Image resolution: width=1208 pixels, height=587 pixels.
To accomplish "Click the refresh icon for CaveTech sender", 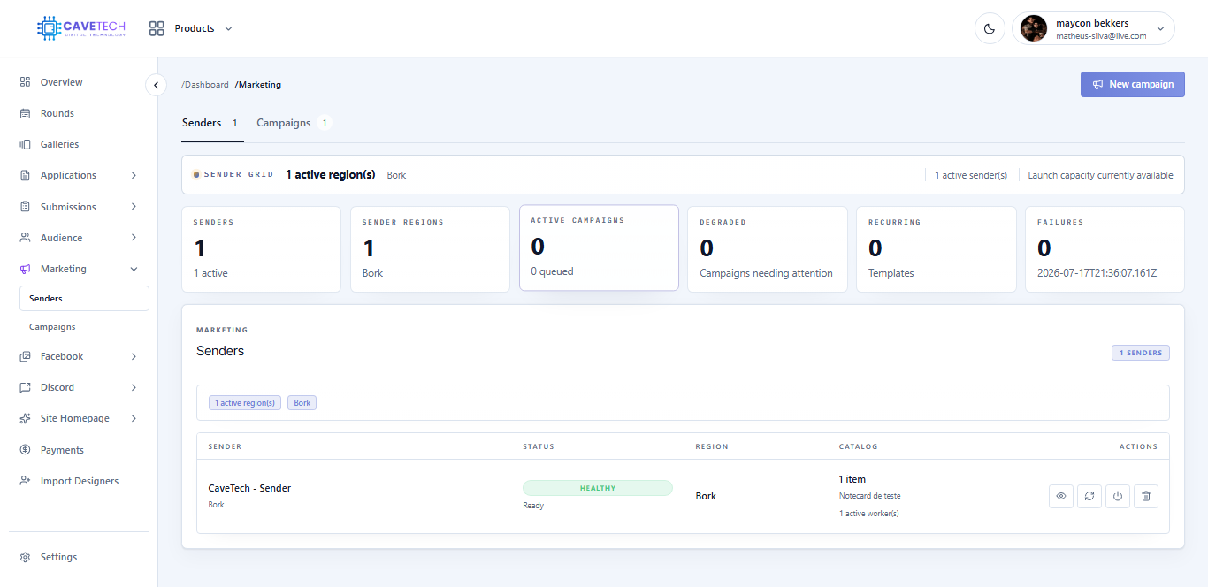I will pos(1089,496).
